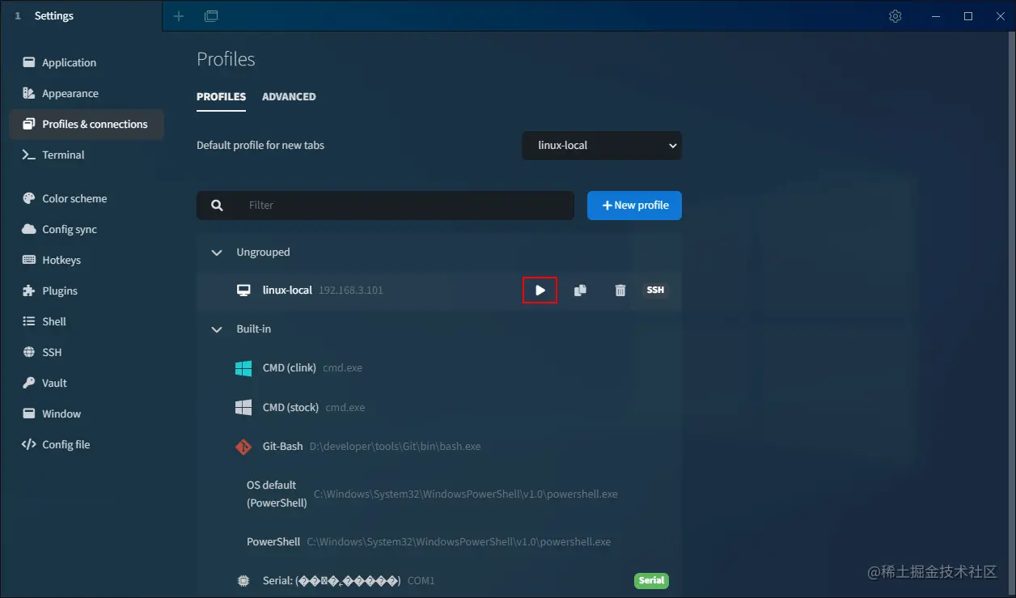Click the CMD (stock) Windows icon
The width and height of the screenshot is (1016, 598).
point(243,407)
